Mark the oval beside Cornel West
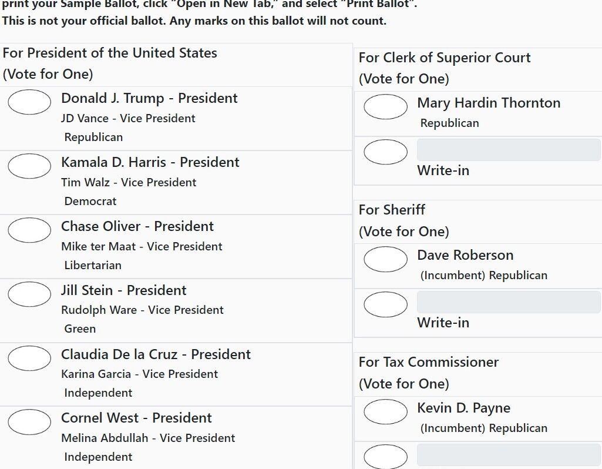Viewport: 602px width, 469px height. coord(29,421)
